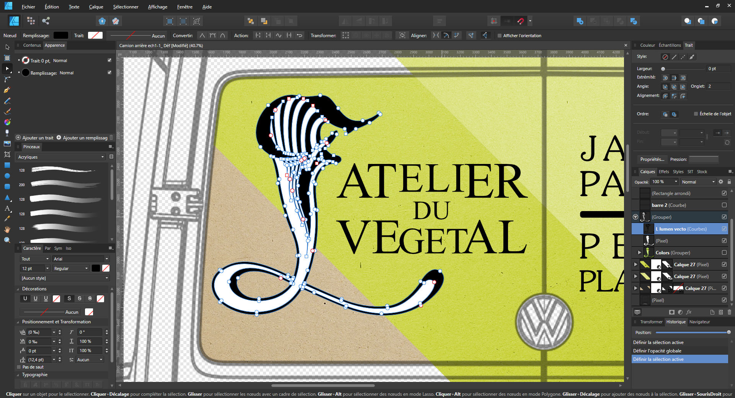Lock the layer with padlock icon
735x398 pixels.
(729, 182)
